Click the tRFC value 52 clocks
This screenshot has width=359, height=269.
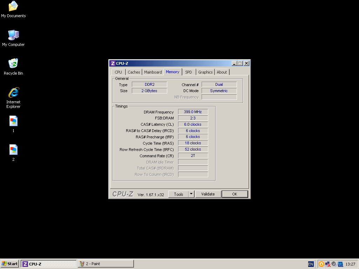click(x=193, y=149)
